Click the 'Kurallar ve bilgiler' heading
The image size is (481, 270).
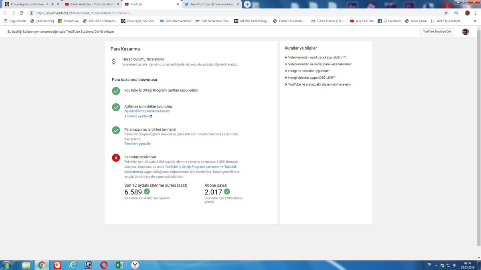click(x=301, y=48)
